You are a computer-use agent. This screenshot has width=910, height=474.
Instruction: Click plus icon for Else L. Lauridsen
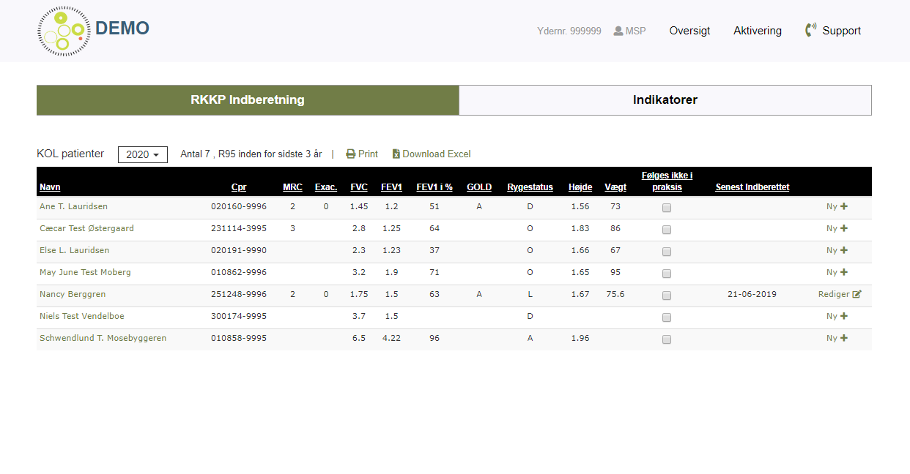844,250
